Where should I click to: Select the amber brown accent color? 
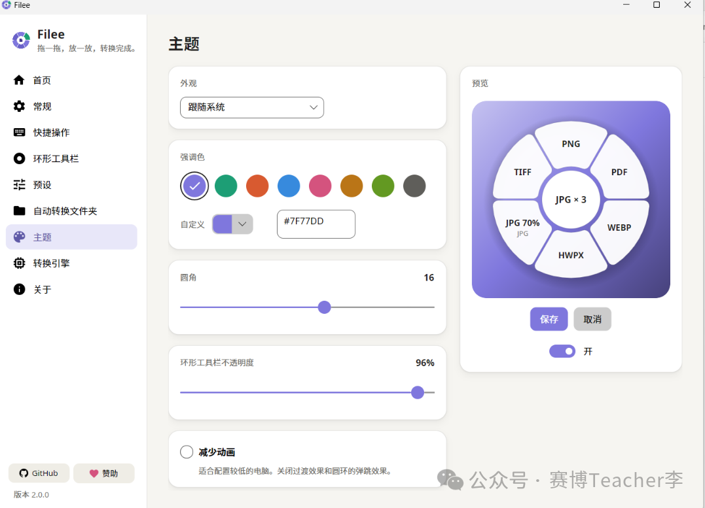pos(352,186)
